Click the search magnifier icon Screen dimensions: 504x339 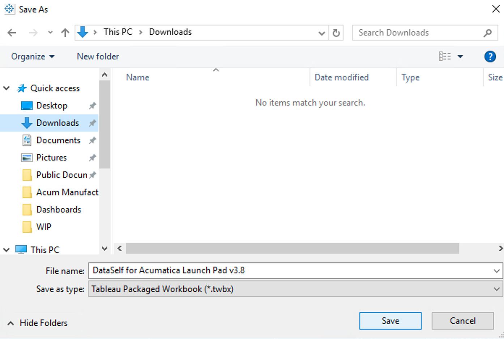[x=488, y=33]
